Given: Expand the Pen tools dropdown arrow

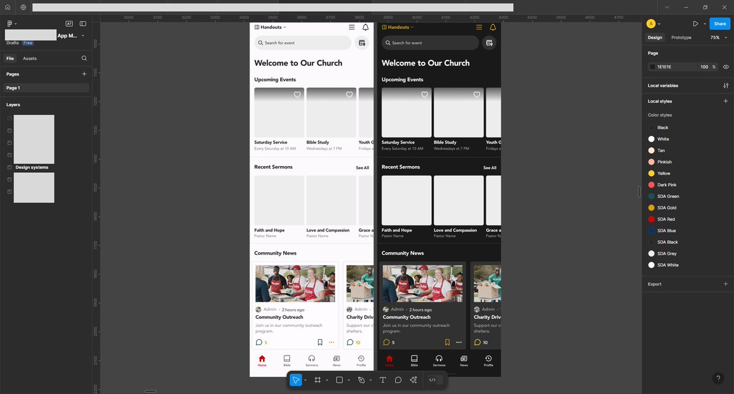Looking at the screenshot, I should (x=370, y=380).
